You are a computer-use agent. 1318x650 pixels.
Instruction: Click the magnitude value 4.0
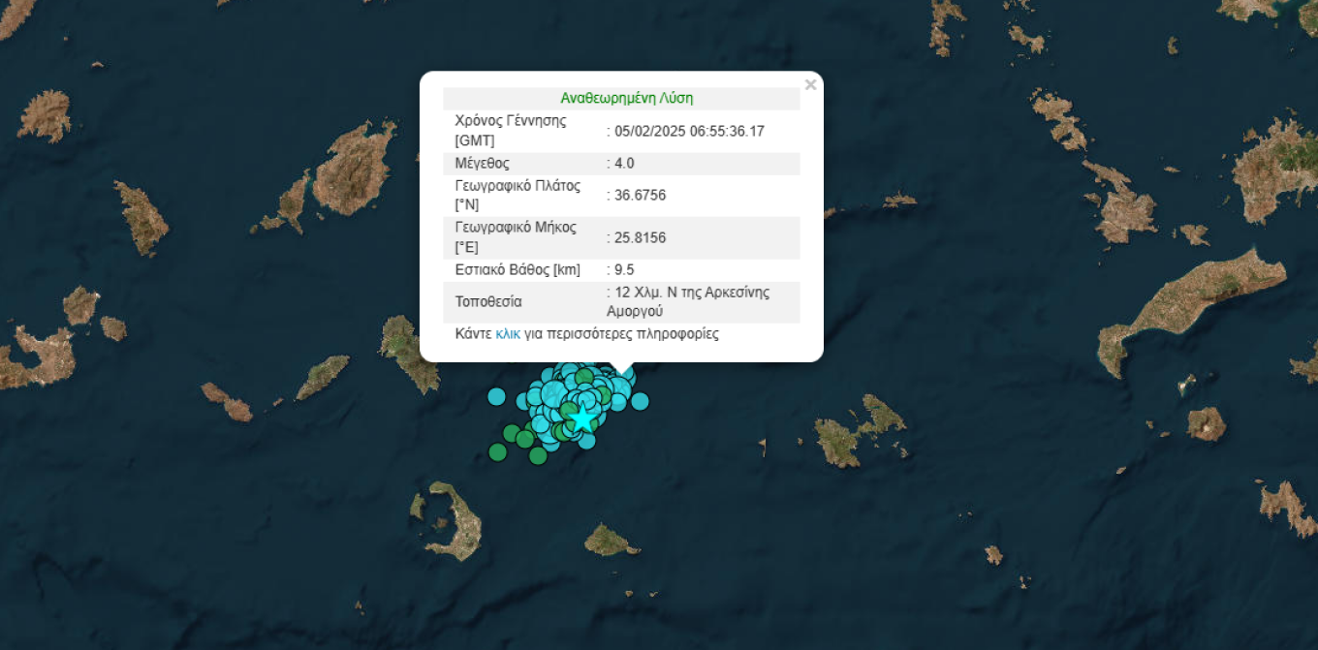click(x=624, y=163)
